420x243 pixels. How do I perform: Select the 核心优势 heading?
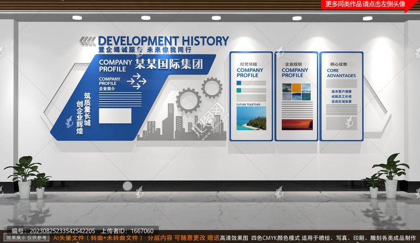pos(339,64)
